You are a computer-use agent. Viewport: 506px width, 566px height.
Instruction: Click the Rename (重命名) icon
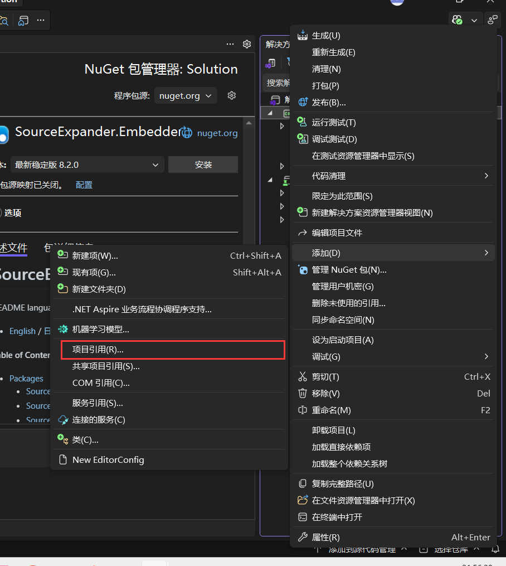coord(303,410)
